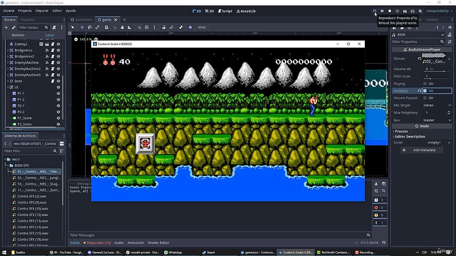Click the Max Polyphony stepper arrows
Screen dimensions: 456x256
(449, 113)
